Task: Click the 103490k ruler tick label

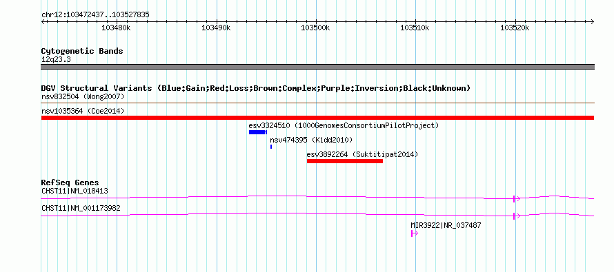Action: pyautogui.click(x=216, y=28)
